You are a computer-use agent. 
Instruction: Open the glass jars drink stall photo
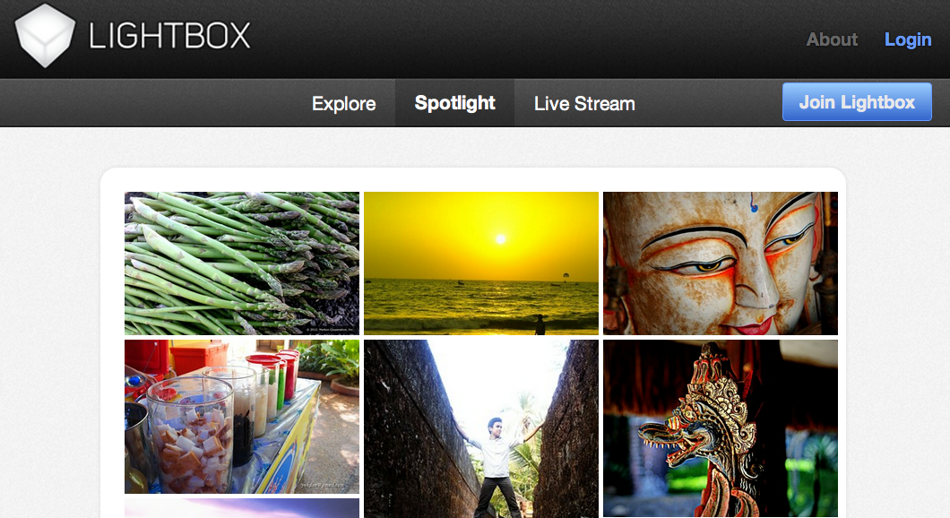(242, 416)
